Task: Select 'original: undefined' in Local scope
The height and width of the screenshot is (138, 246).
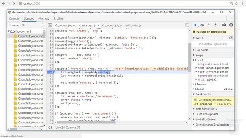Action: point(213,64)
